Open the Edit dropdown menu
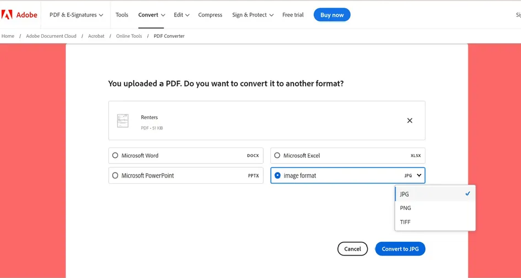Viewport: 521px width, 278px height. [181, 15]
